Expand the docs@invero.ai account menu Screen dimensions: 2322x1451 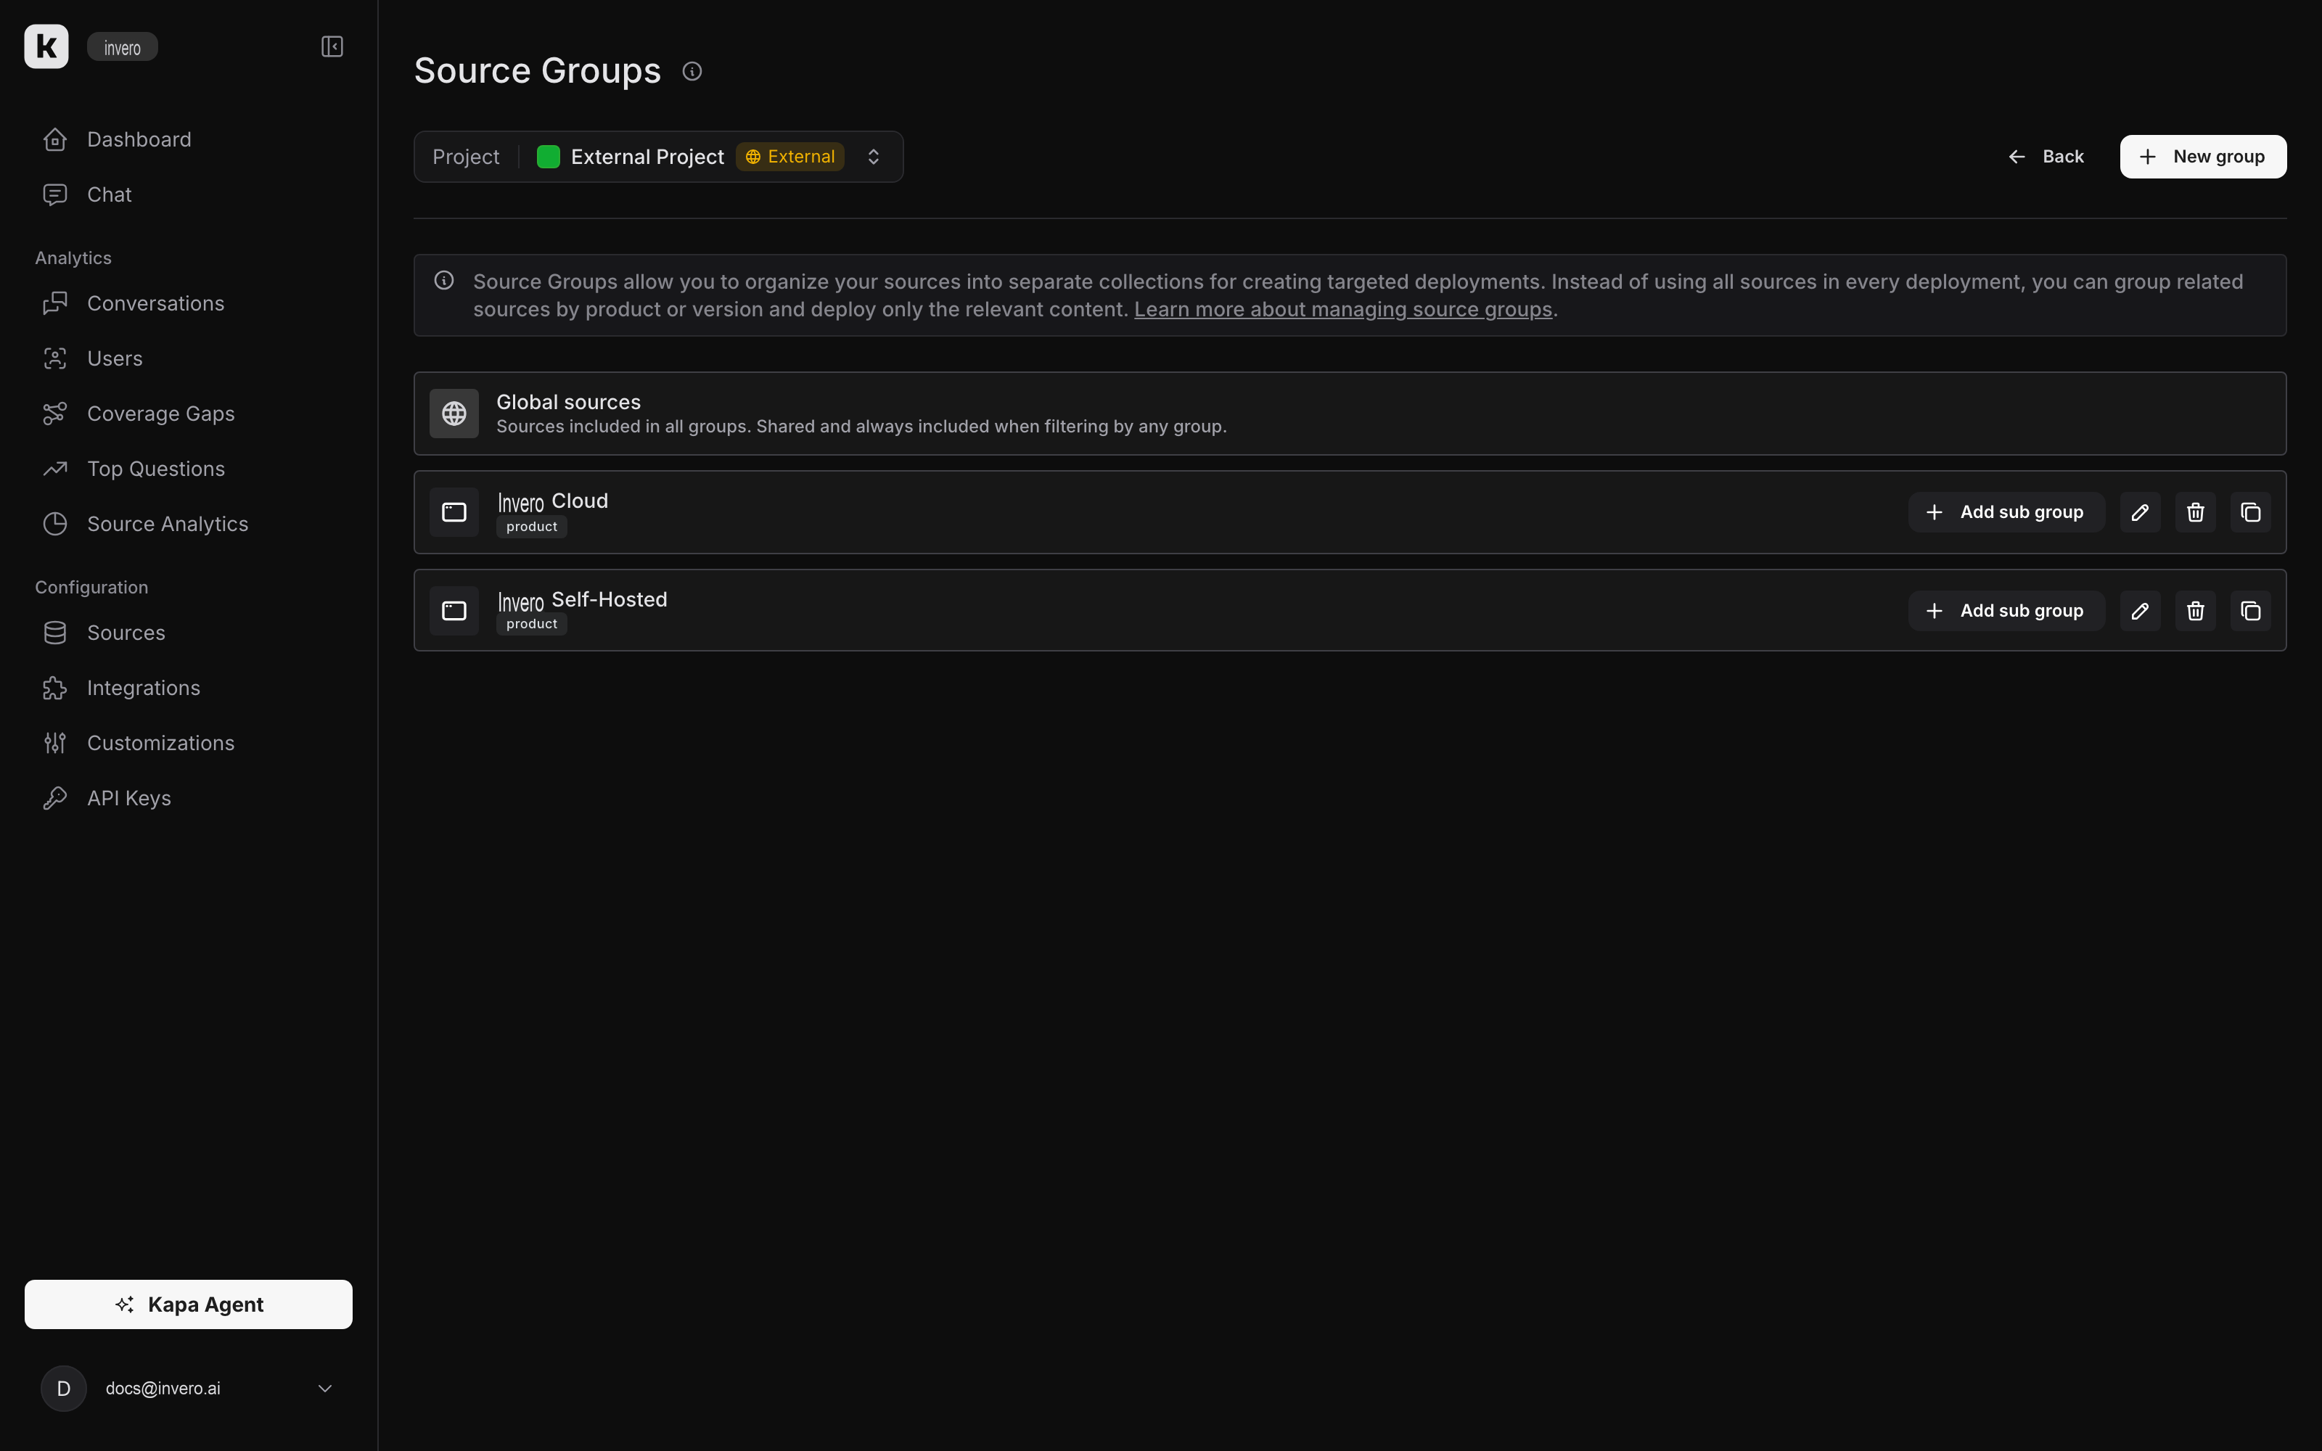tap(188, 1389)
